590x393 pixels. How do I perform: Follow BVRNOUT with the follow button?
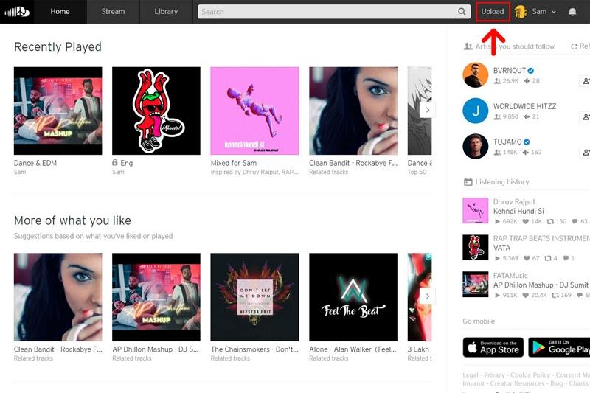coord(585,81)
